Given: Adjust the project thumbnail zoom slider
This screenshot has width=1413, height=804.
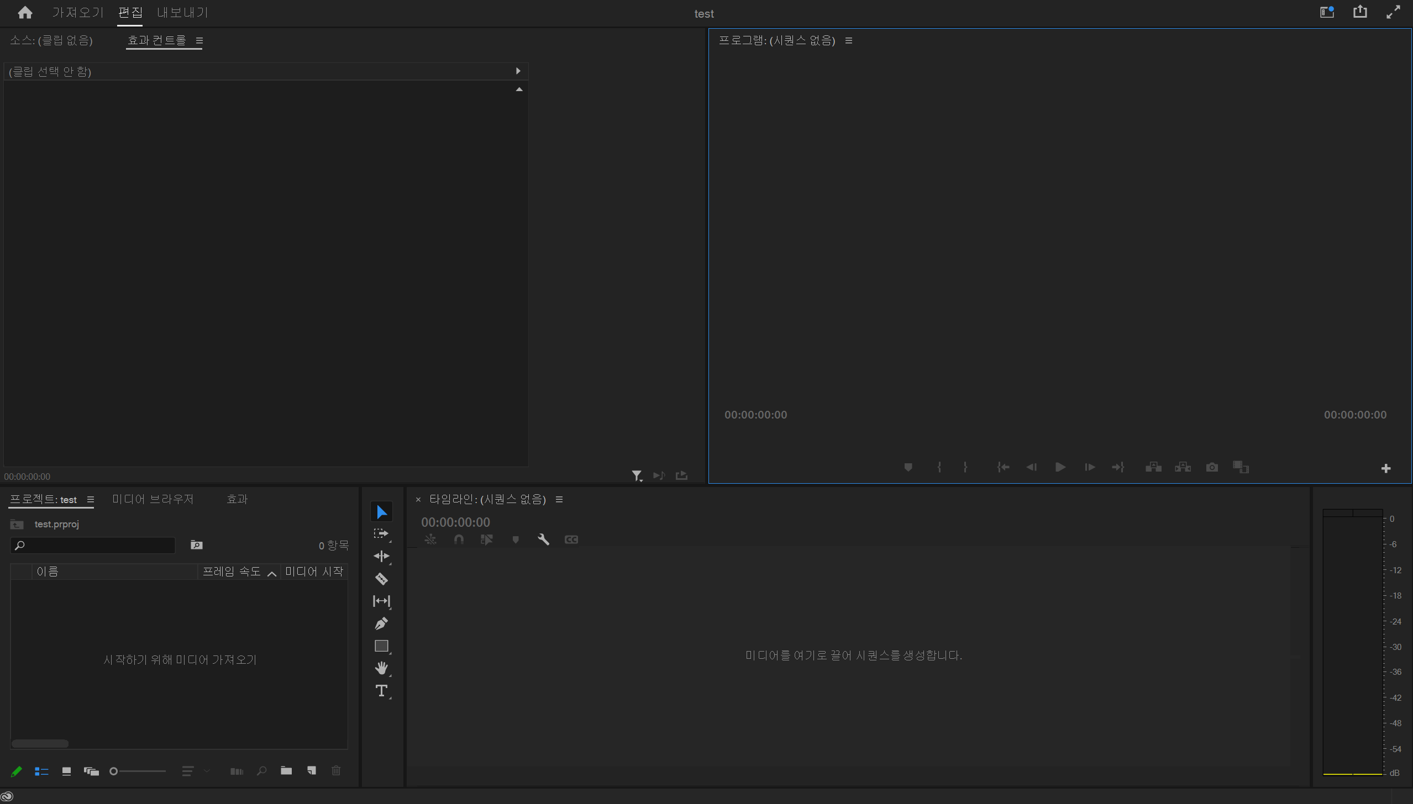Looking at the screenshot, I should (114, 771).
